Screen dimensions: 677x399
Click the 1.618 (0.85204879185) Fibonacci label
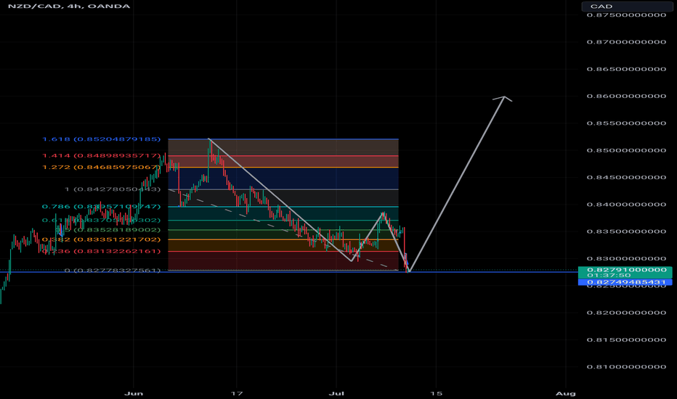[102, 139]
